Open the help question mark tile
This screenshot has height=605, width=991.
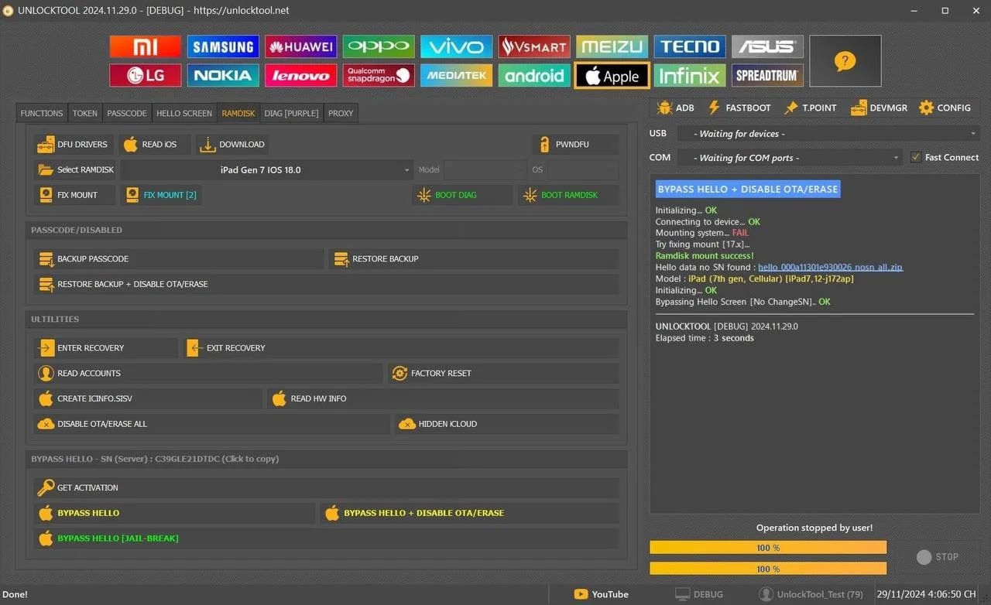point(845,61)
